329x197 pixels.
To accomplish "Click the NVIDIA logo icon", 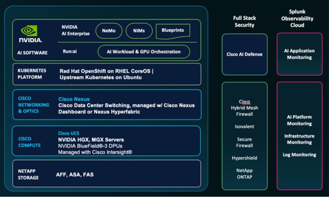I will 29,31.
